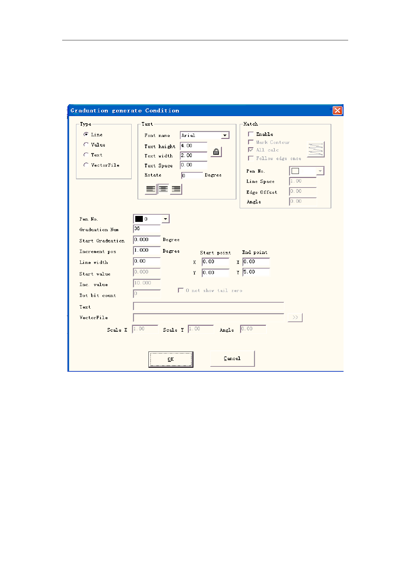
Task: Click the lock aspect ratio icon
Action: (216, 152)
